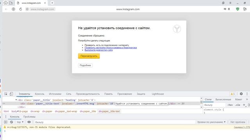Select the div.wrap breadcrumb

pos(35,111)
